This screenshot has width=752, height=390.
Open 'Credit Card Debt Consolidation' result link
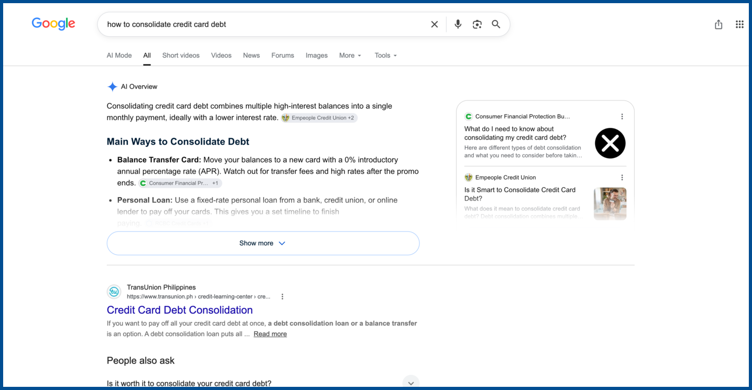(x=180, y=310)
